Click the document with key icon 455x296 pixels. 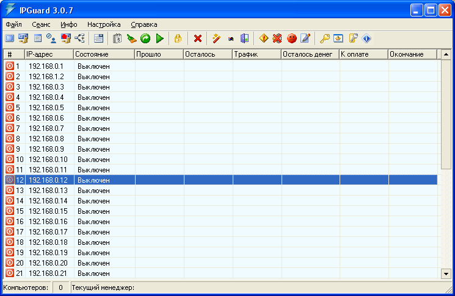353,38
